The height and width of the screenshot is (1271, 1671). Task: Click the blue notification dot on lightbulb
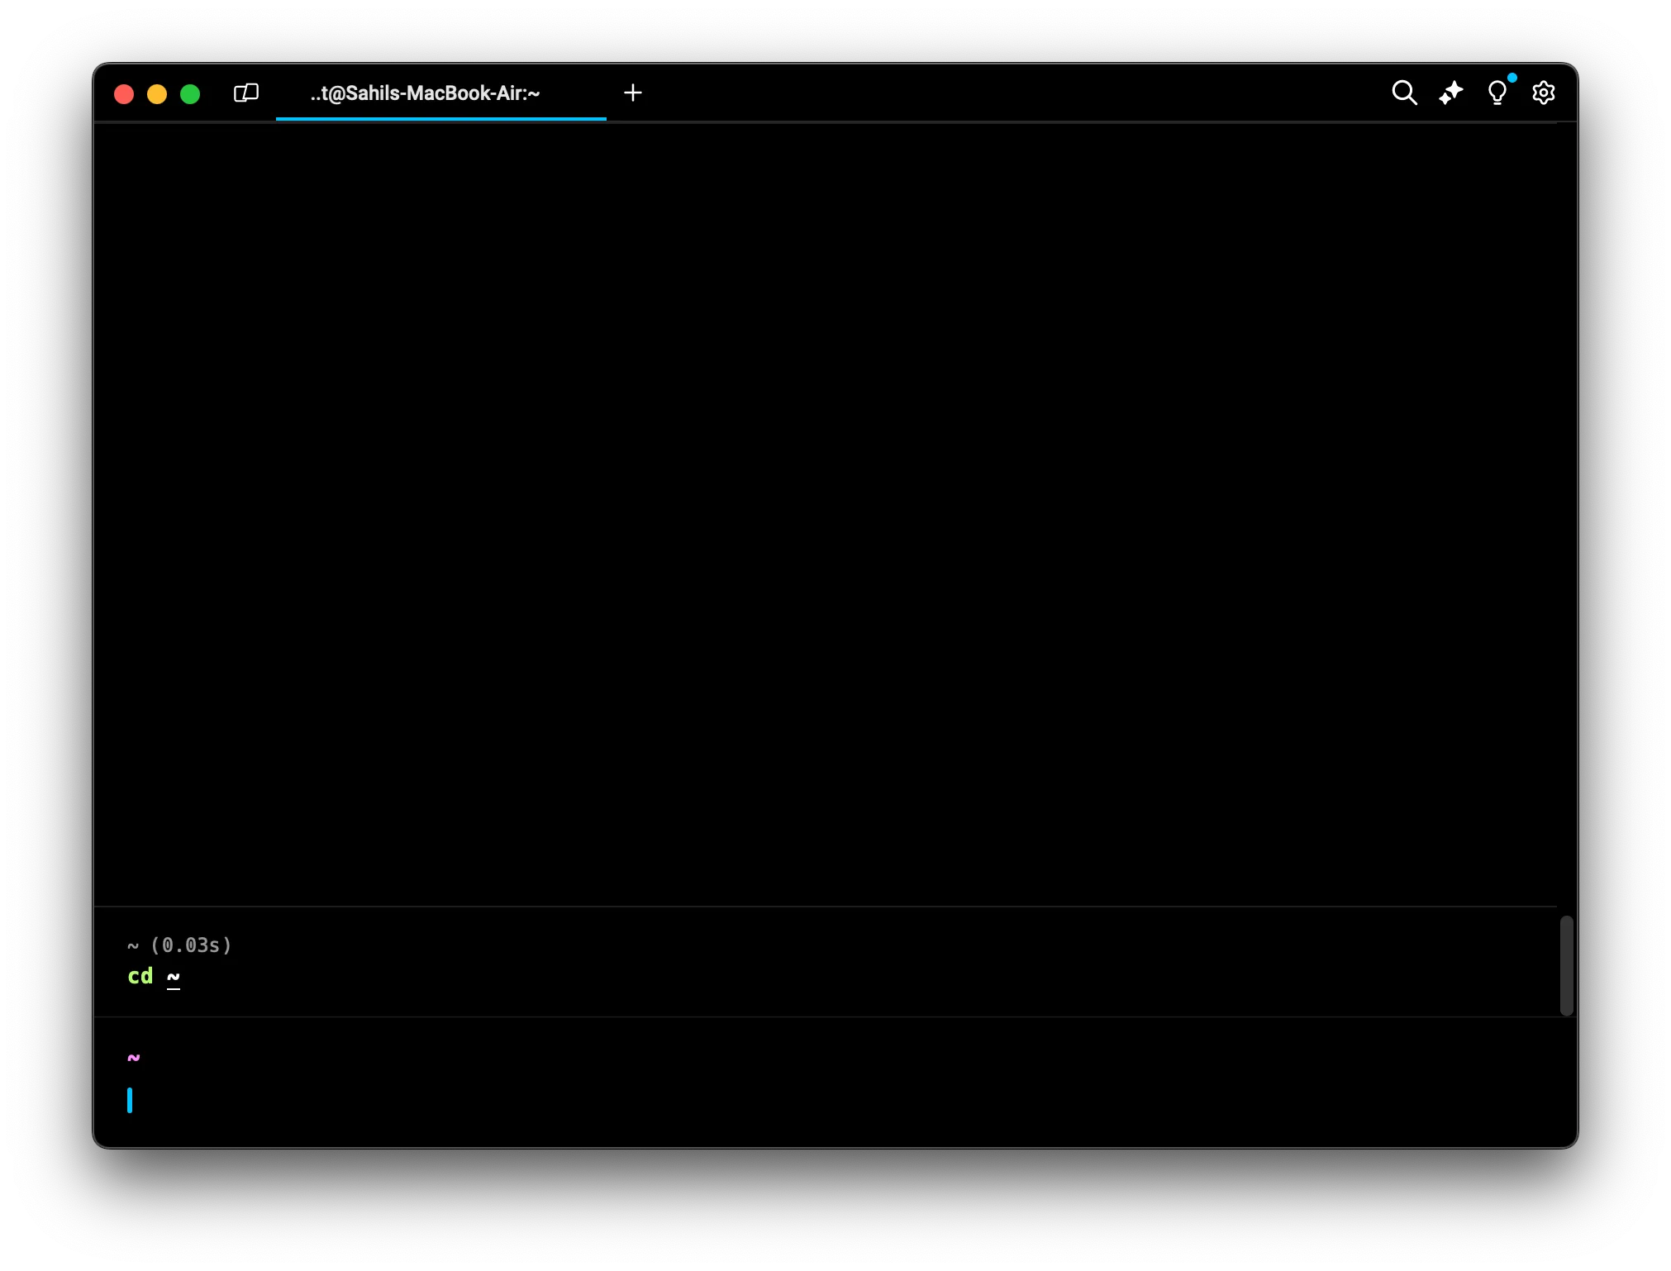1512,79
